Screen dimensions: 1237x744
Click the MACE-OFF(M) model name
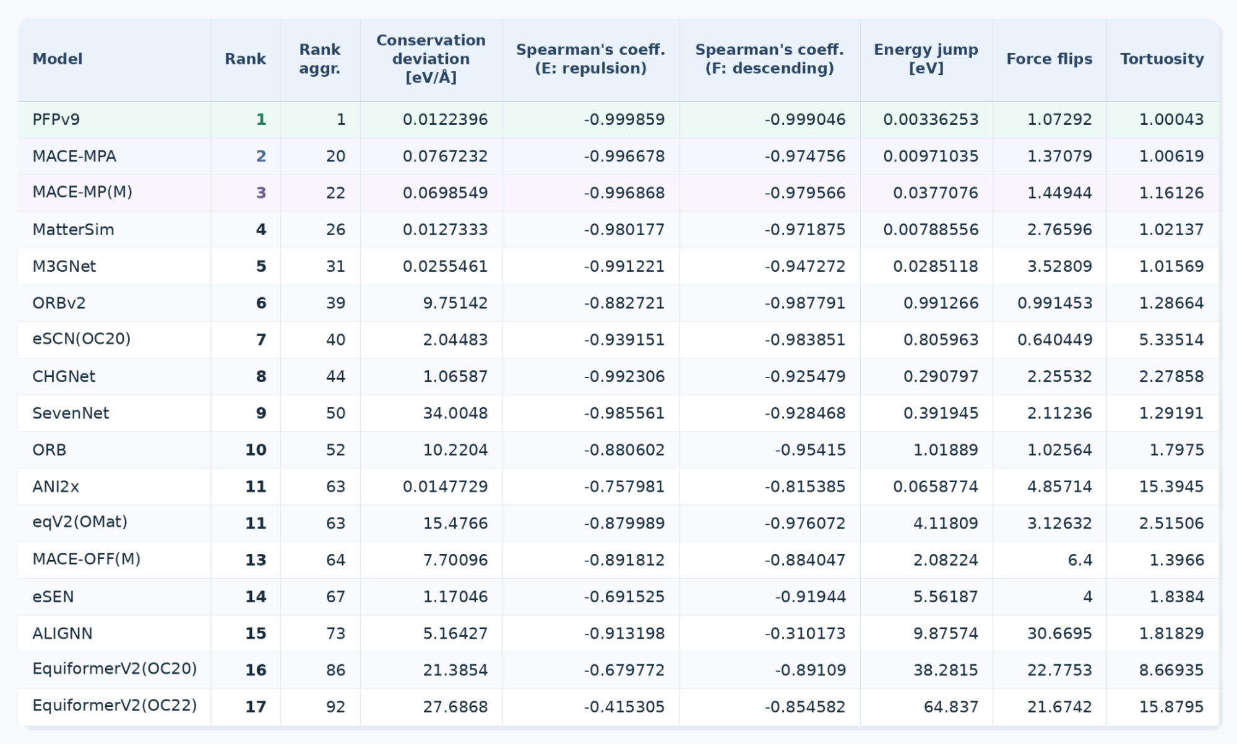click(86, 560)
